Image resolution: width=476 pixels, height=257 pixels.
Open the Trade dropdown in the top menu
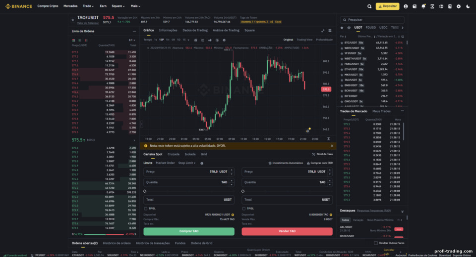[88, 6]
